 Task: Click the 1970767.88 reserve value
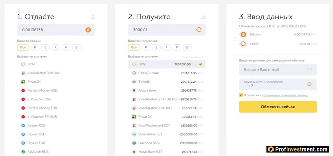[189, 152]
